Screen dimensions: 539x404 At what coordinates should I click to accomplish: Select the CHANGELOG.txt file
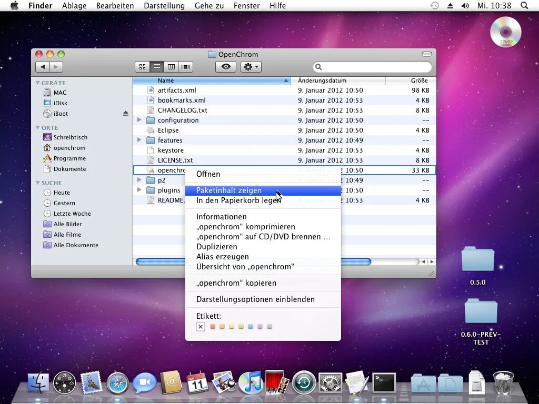pyautogui.click(x=284, y=110)
